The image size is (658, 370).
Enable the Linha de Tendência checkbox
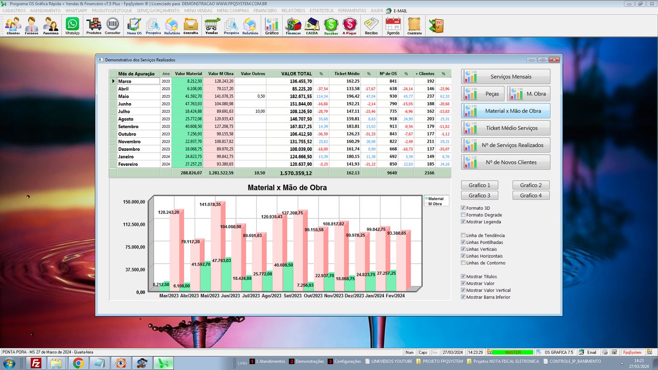pos(463,236)
